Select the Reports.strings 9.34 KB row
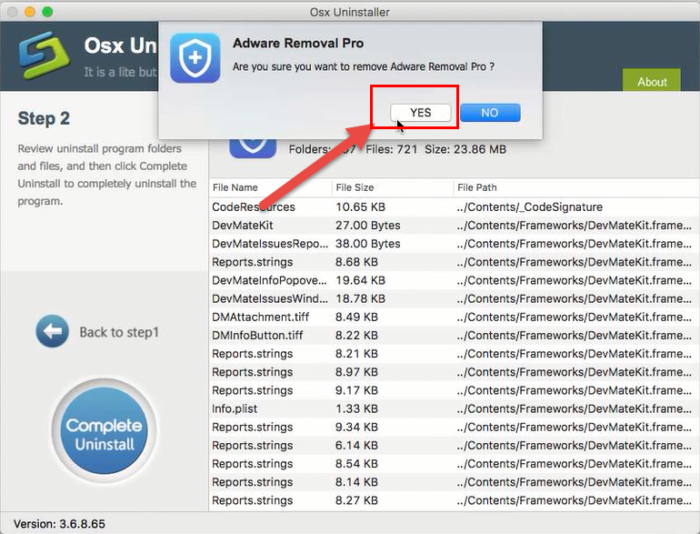This screenshot has height=534, width=700. pos(454,427)
